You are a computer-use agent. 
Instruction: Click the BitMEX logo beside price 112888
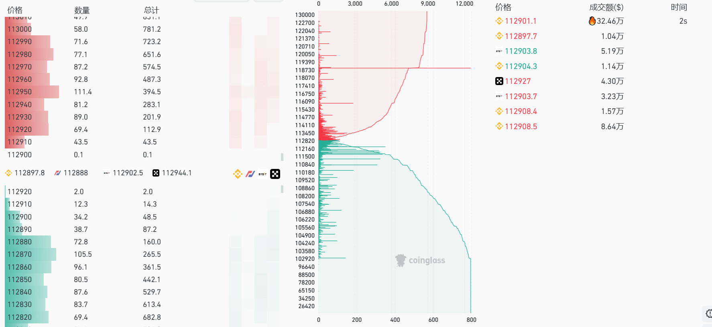(x=58, y=173)
